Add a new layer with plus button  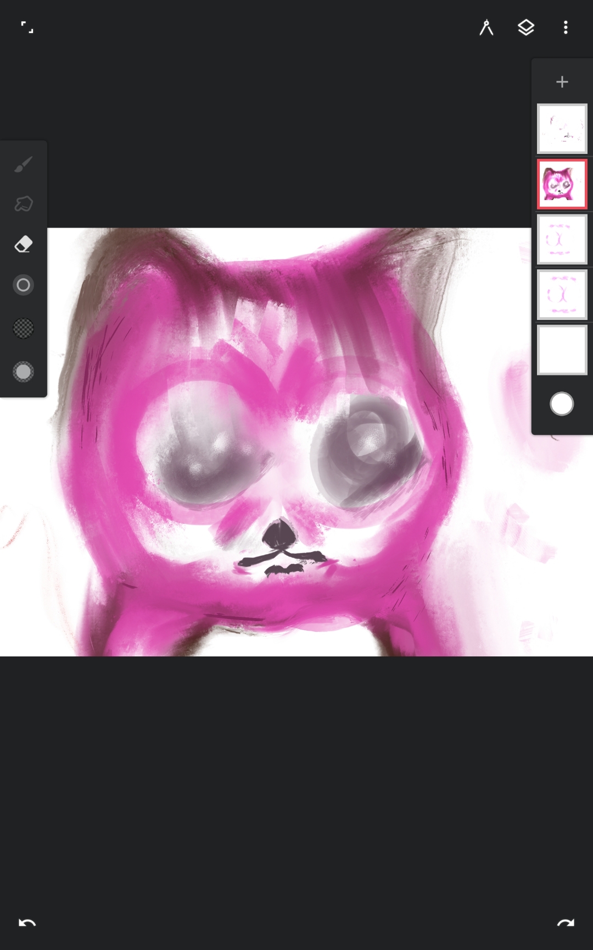[562, 82]
